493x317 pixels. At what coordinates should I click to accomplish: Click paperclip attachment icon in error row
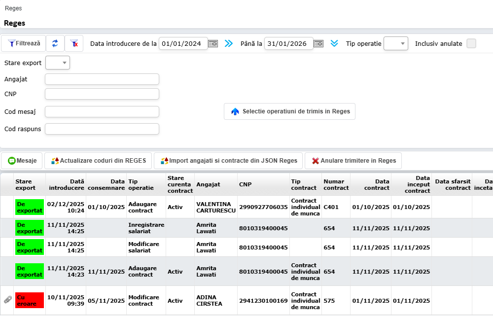[7, 300]
